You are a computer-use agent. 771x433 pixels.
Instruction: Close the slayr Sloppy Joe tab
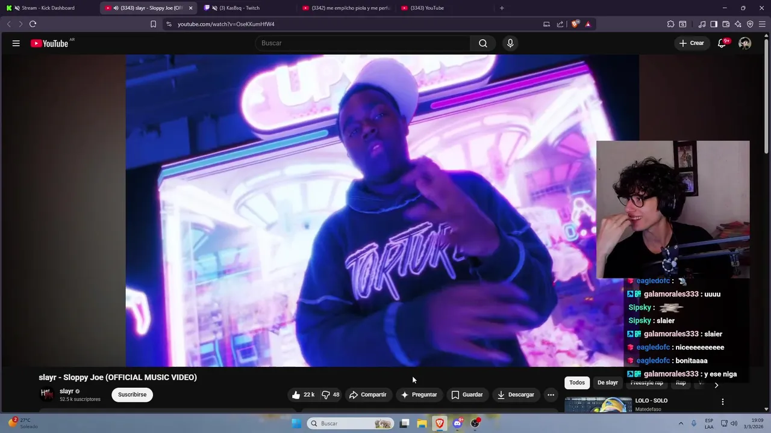coord(190,8)
